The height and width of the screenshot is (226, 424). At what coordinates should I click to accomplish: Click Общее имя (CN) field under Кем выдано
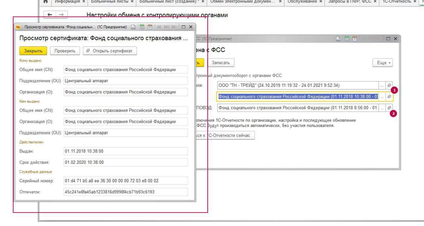pos(125,110)
